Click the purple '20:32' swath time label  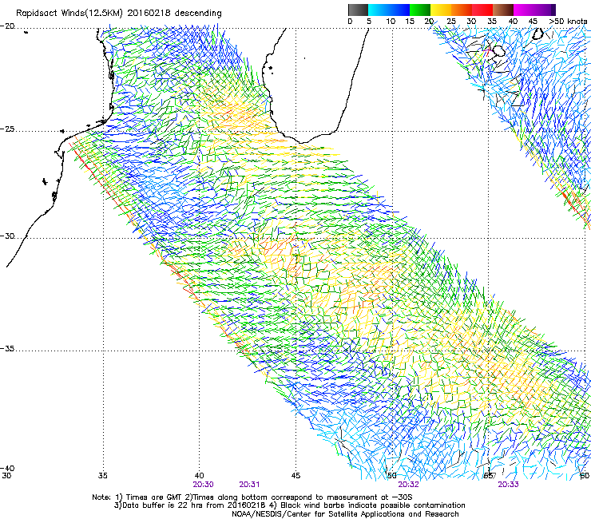pos(409,485)
